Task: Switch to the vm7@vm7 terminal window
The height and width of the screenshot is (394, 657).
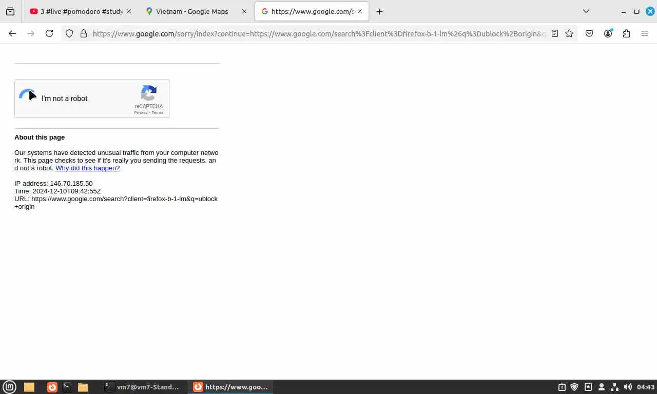Action: 142,387
